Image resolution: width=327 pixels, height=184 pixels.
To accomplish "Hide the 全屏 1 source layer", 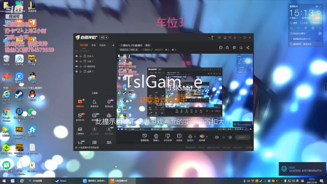I will [x=77, y=72].
